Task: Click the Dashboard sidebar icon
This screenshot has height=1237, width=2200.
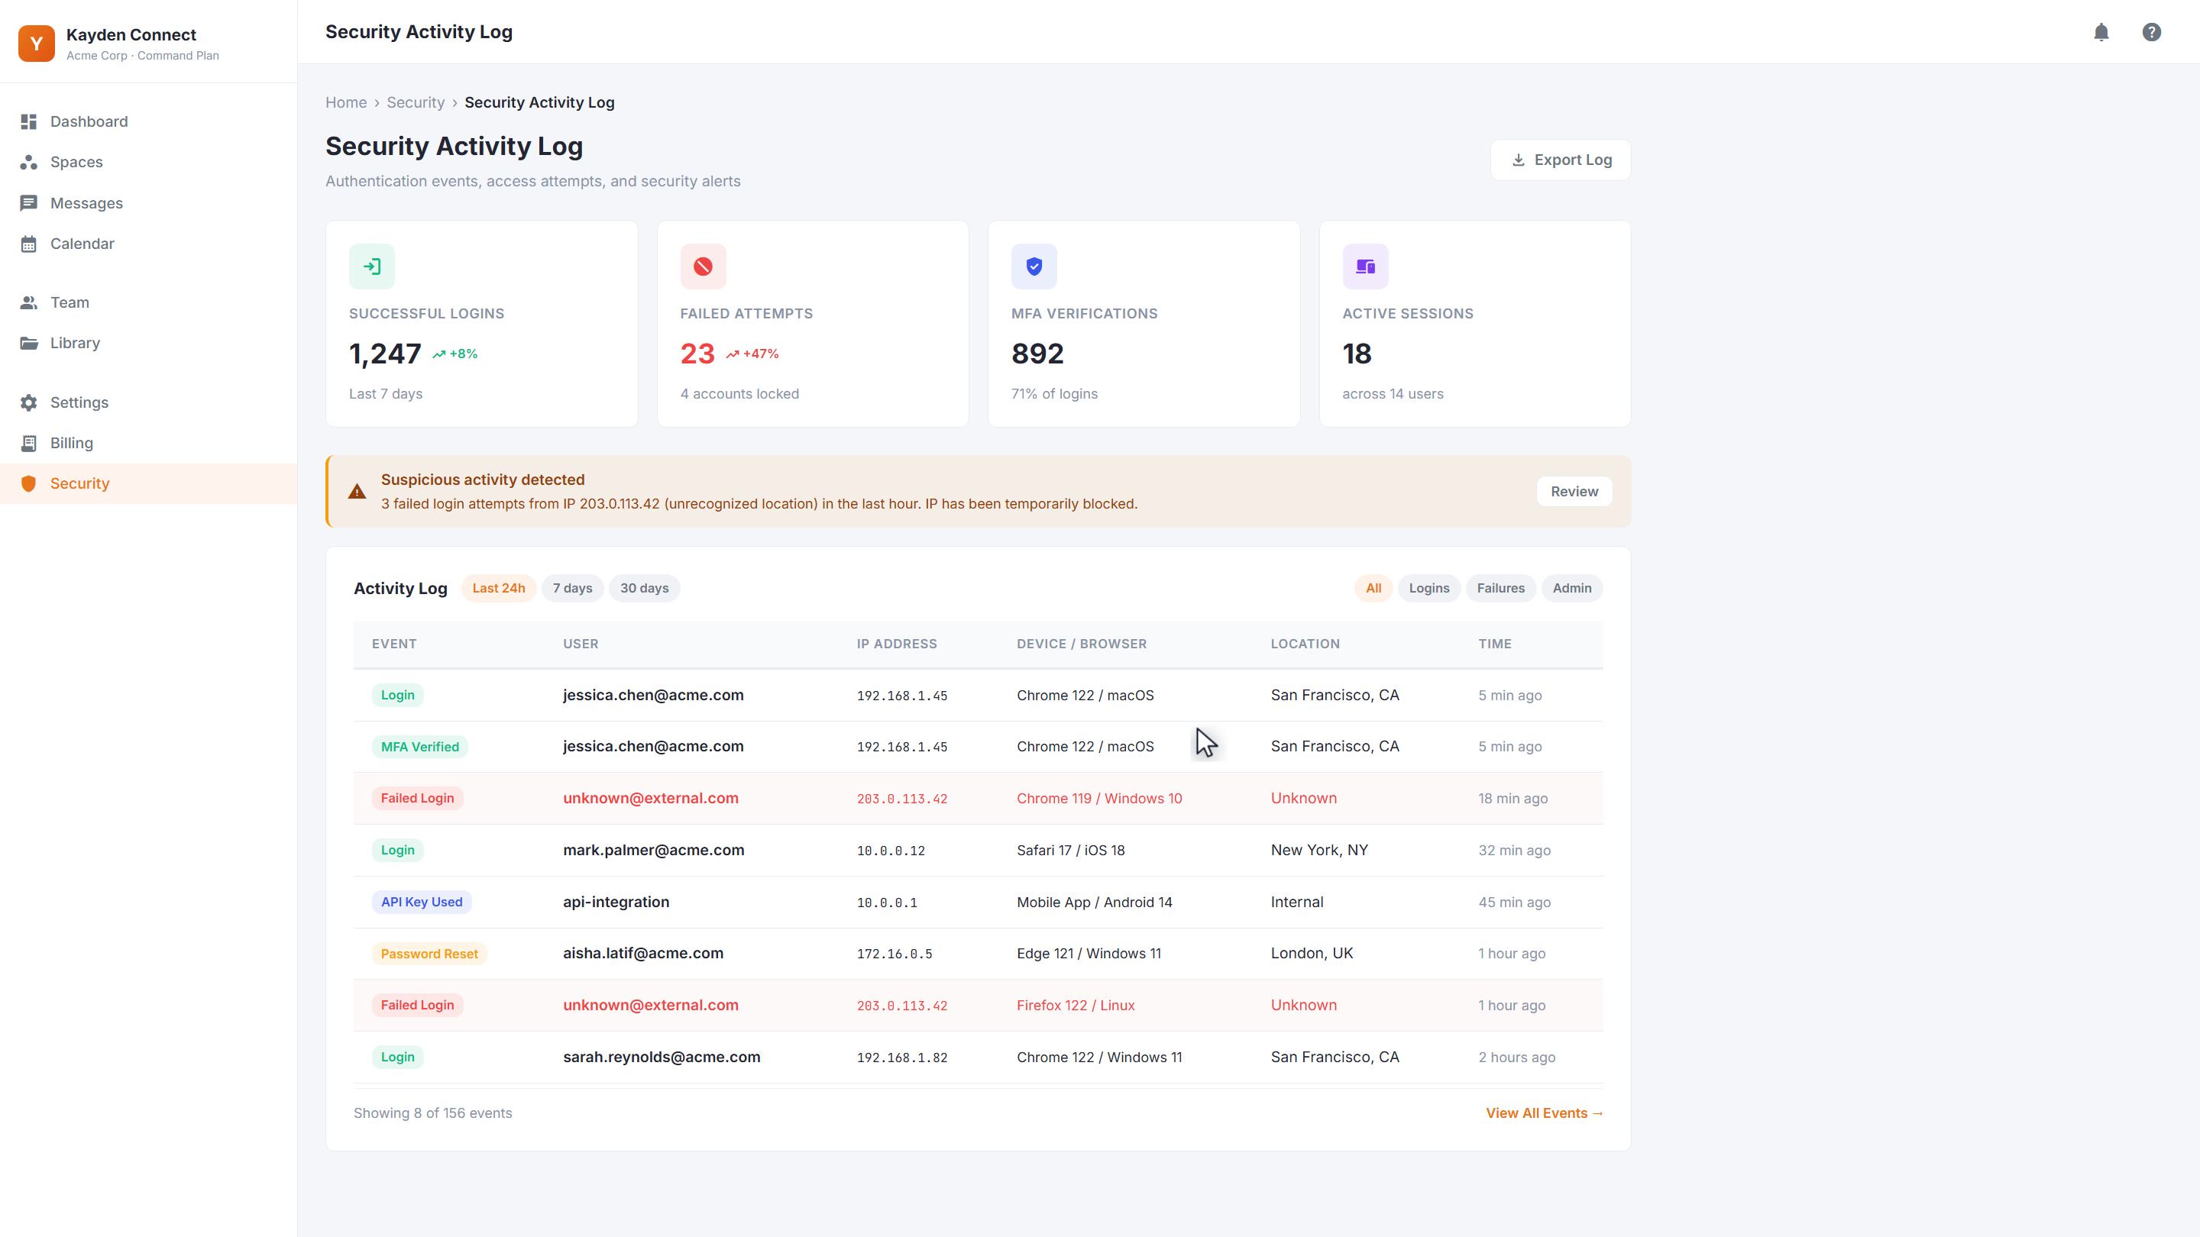Action: tap(29, 121)
